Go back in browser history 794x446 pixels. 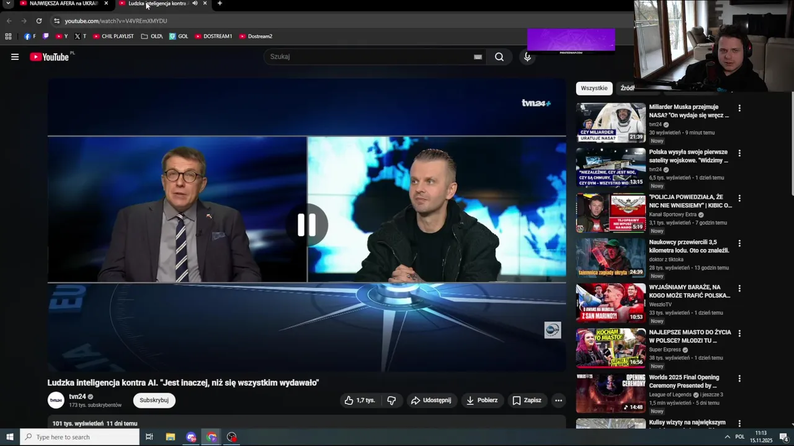9,21
